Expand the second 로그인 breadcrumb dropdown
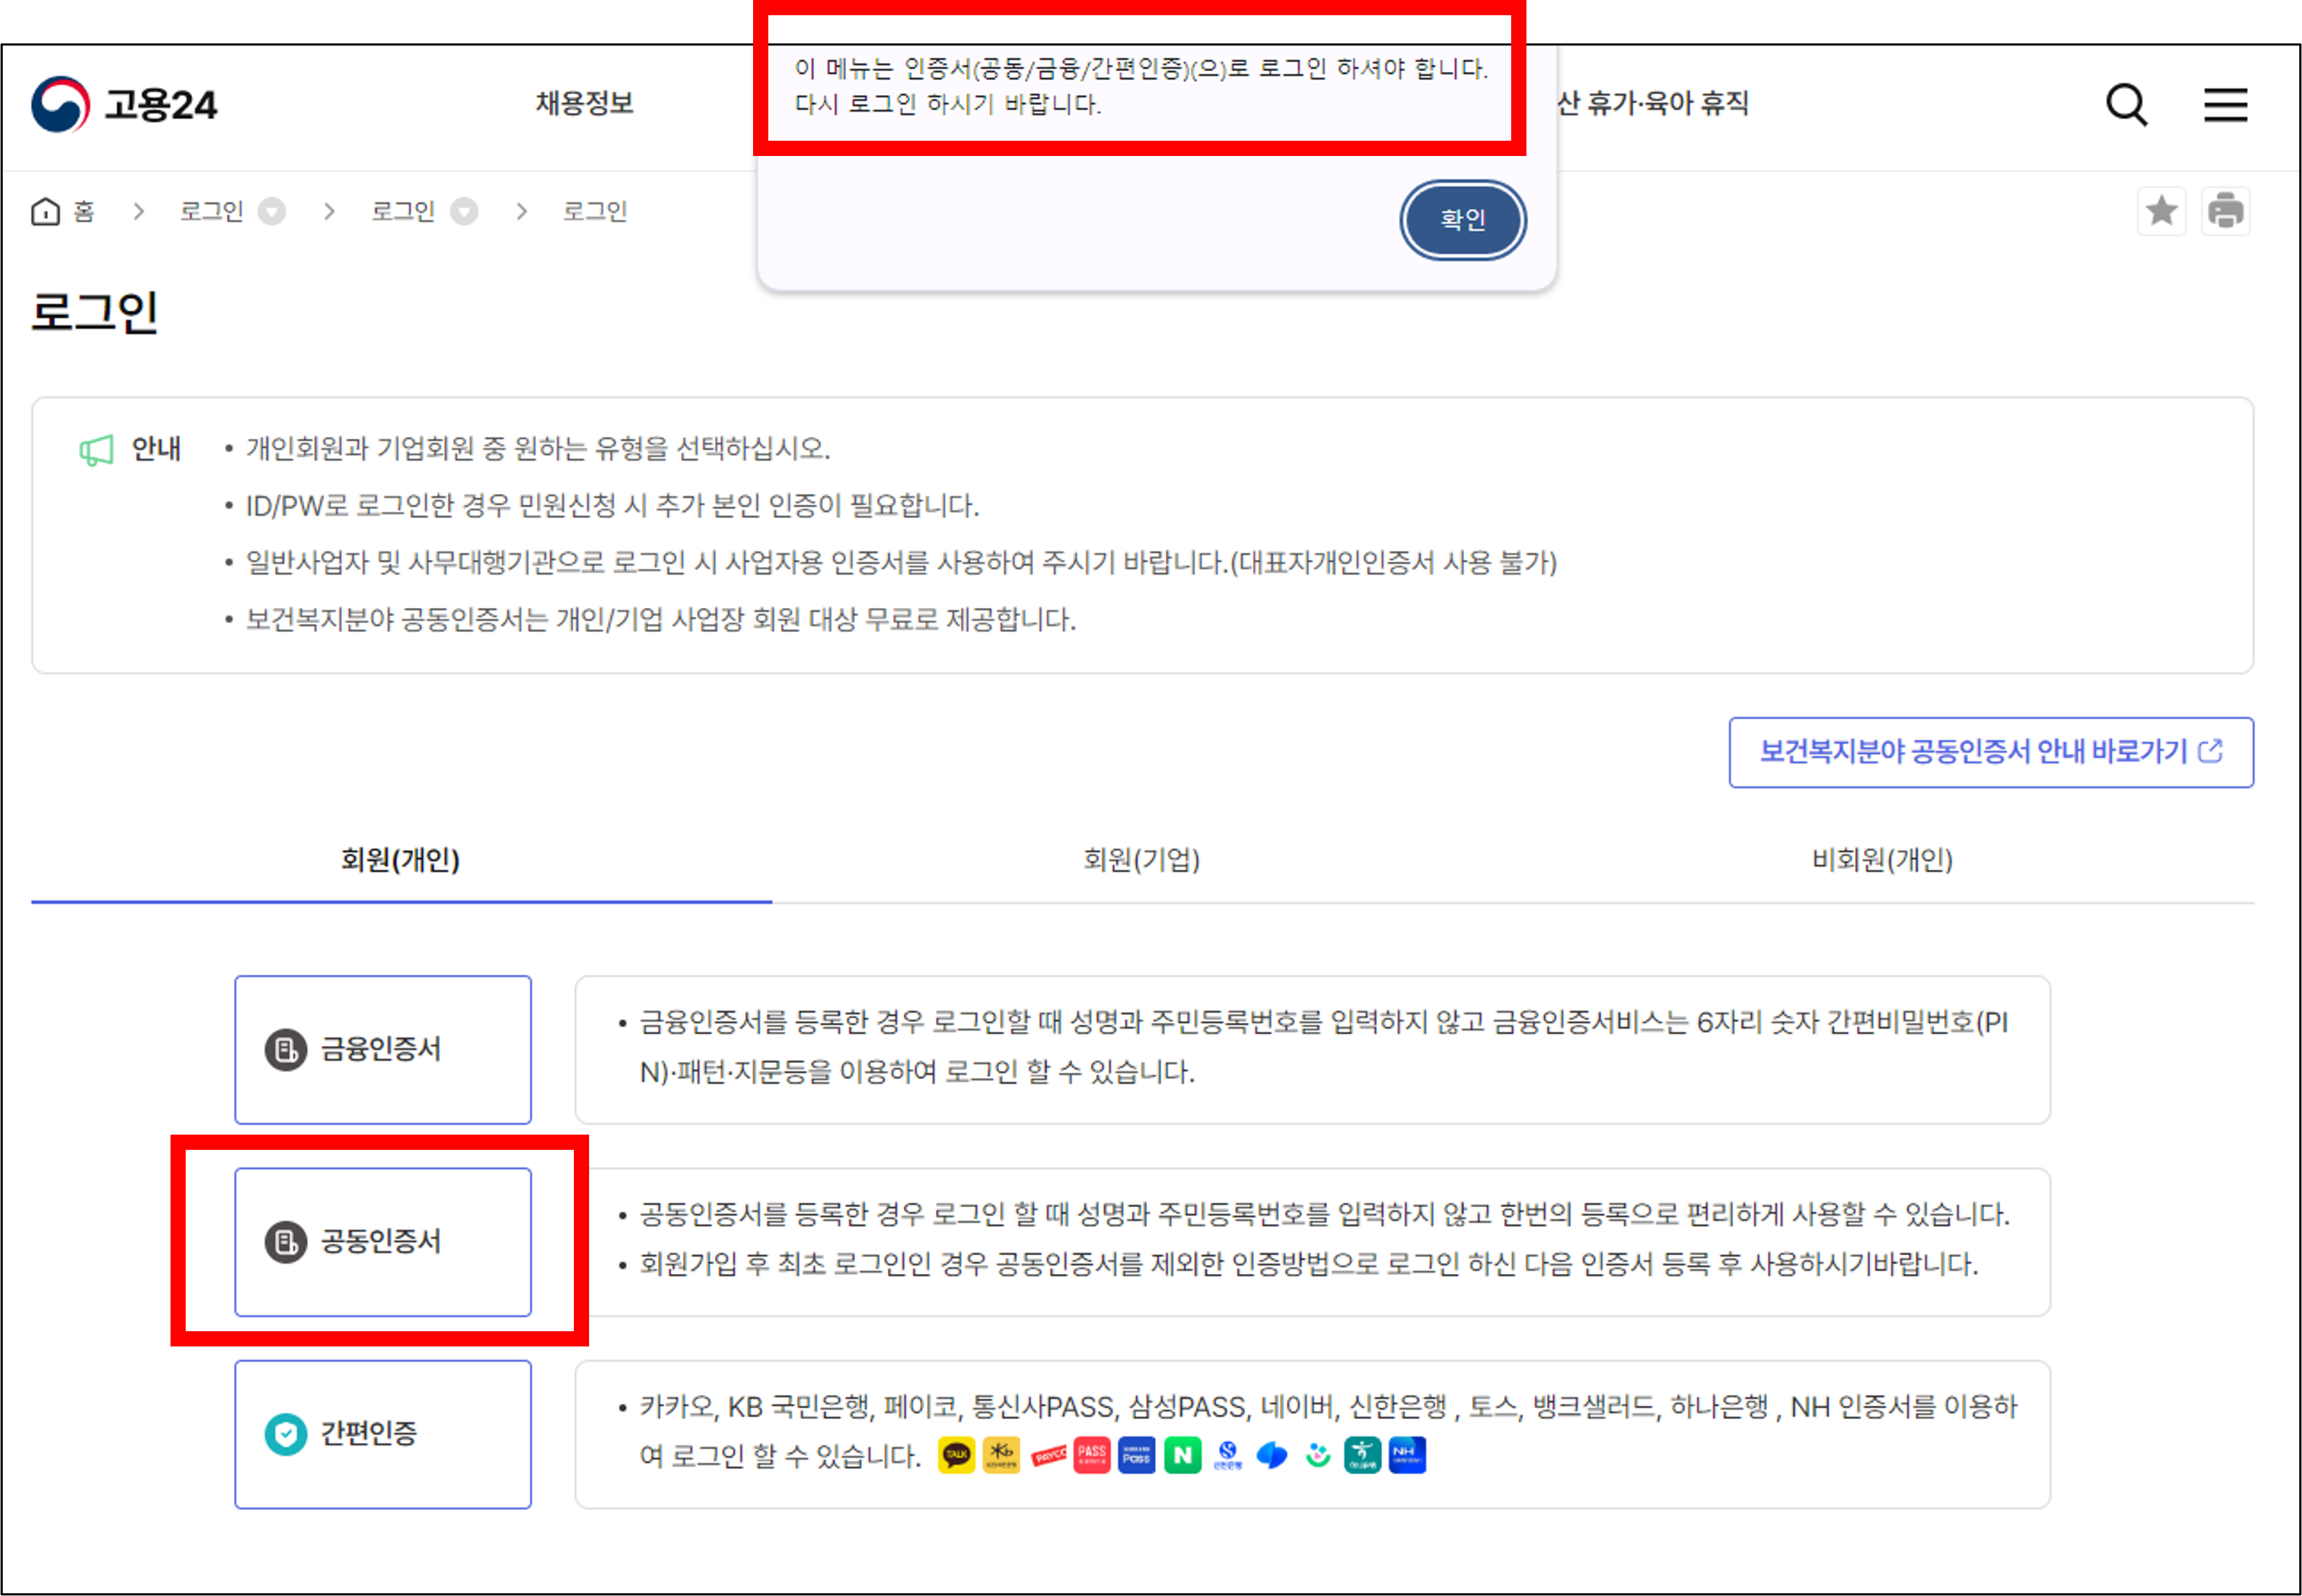The image size is (2302, 1596). pos(463,211)
